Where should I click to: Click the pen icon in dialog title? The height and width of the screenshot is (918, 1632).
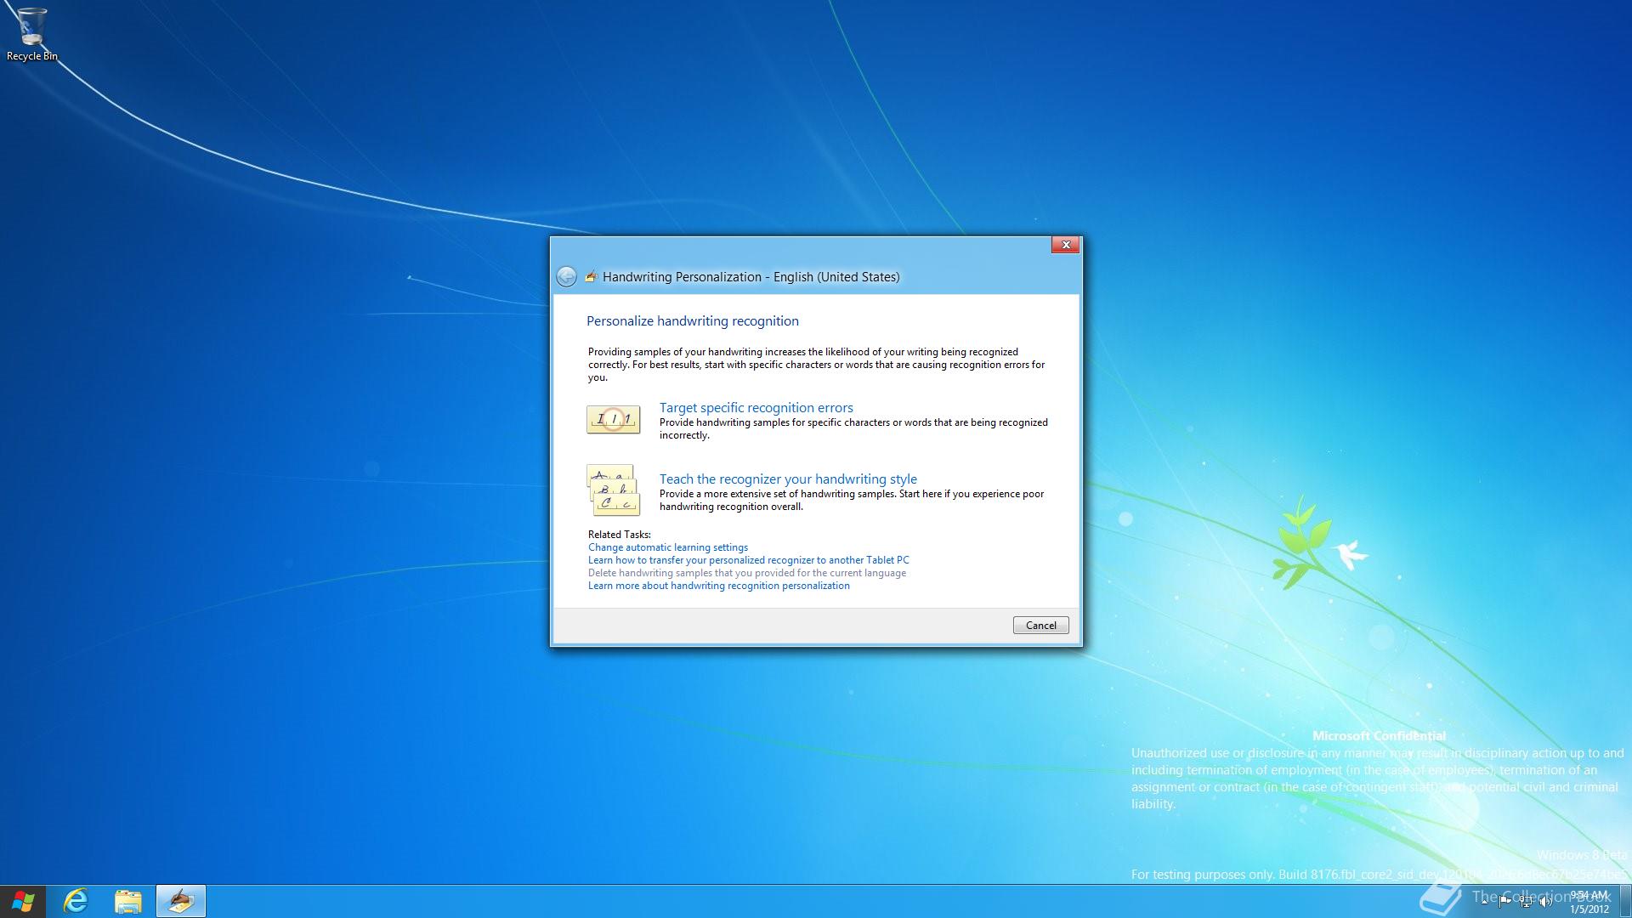(591, 276)
